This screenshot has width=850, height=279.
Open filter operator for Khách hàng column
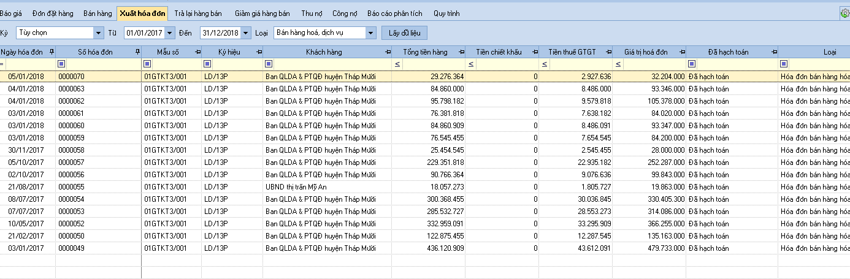269,64
